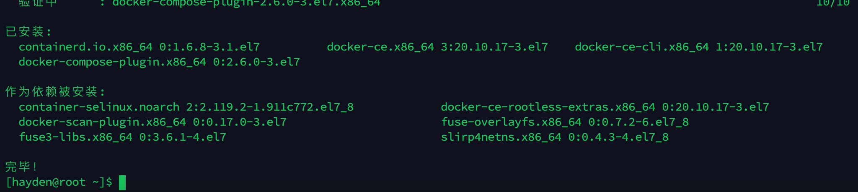The image size is (858, 192).
Task: Click the terminal cursor block at the prompt
Action: [x=122, y=182]
